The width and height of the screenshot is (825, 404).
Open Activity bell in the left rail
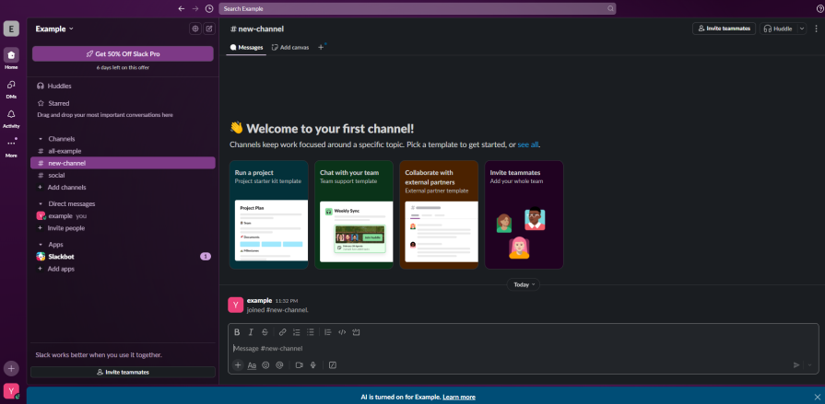tap(11, 118)
